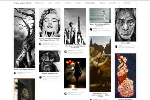Go to the About us page
The width and height of the screenshot is (150, 100).
(113, 3)
